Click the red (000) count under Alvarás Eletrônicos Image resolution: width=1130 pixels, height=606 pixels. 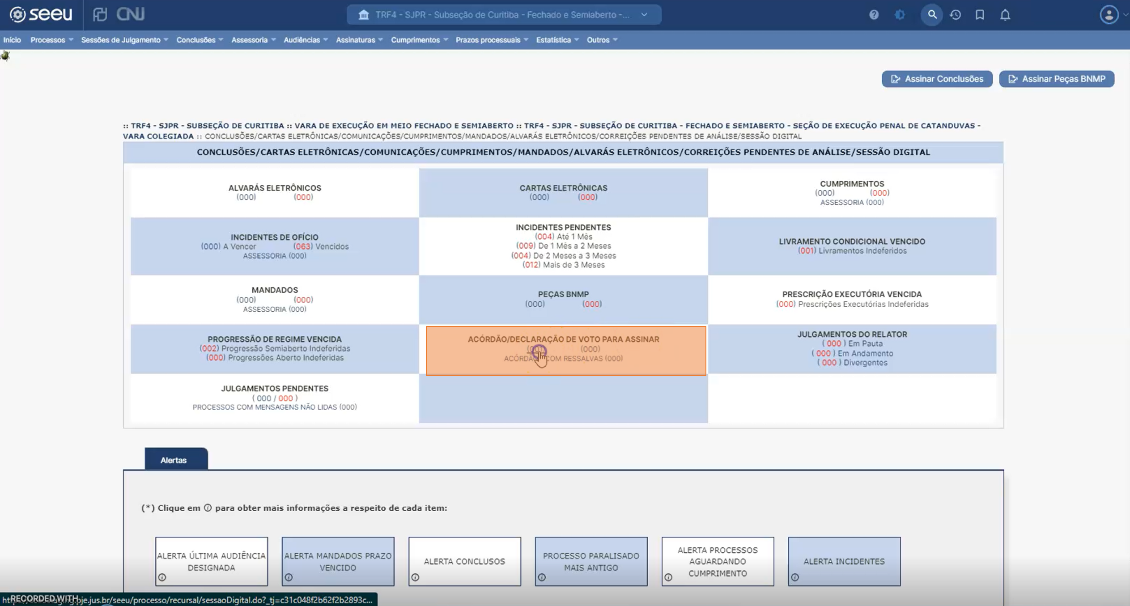303,197
